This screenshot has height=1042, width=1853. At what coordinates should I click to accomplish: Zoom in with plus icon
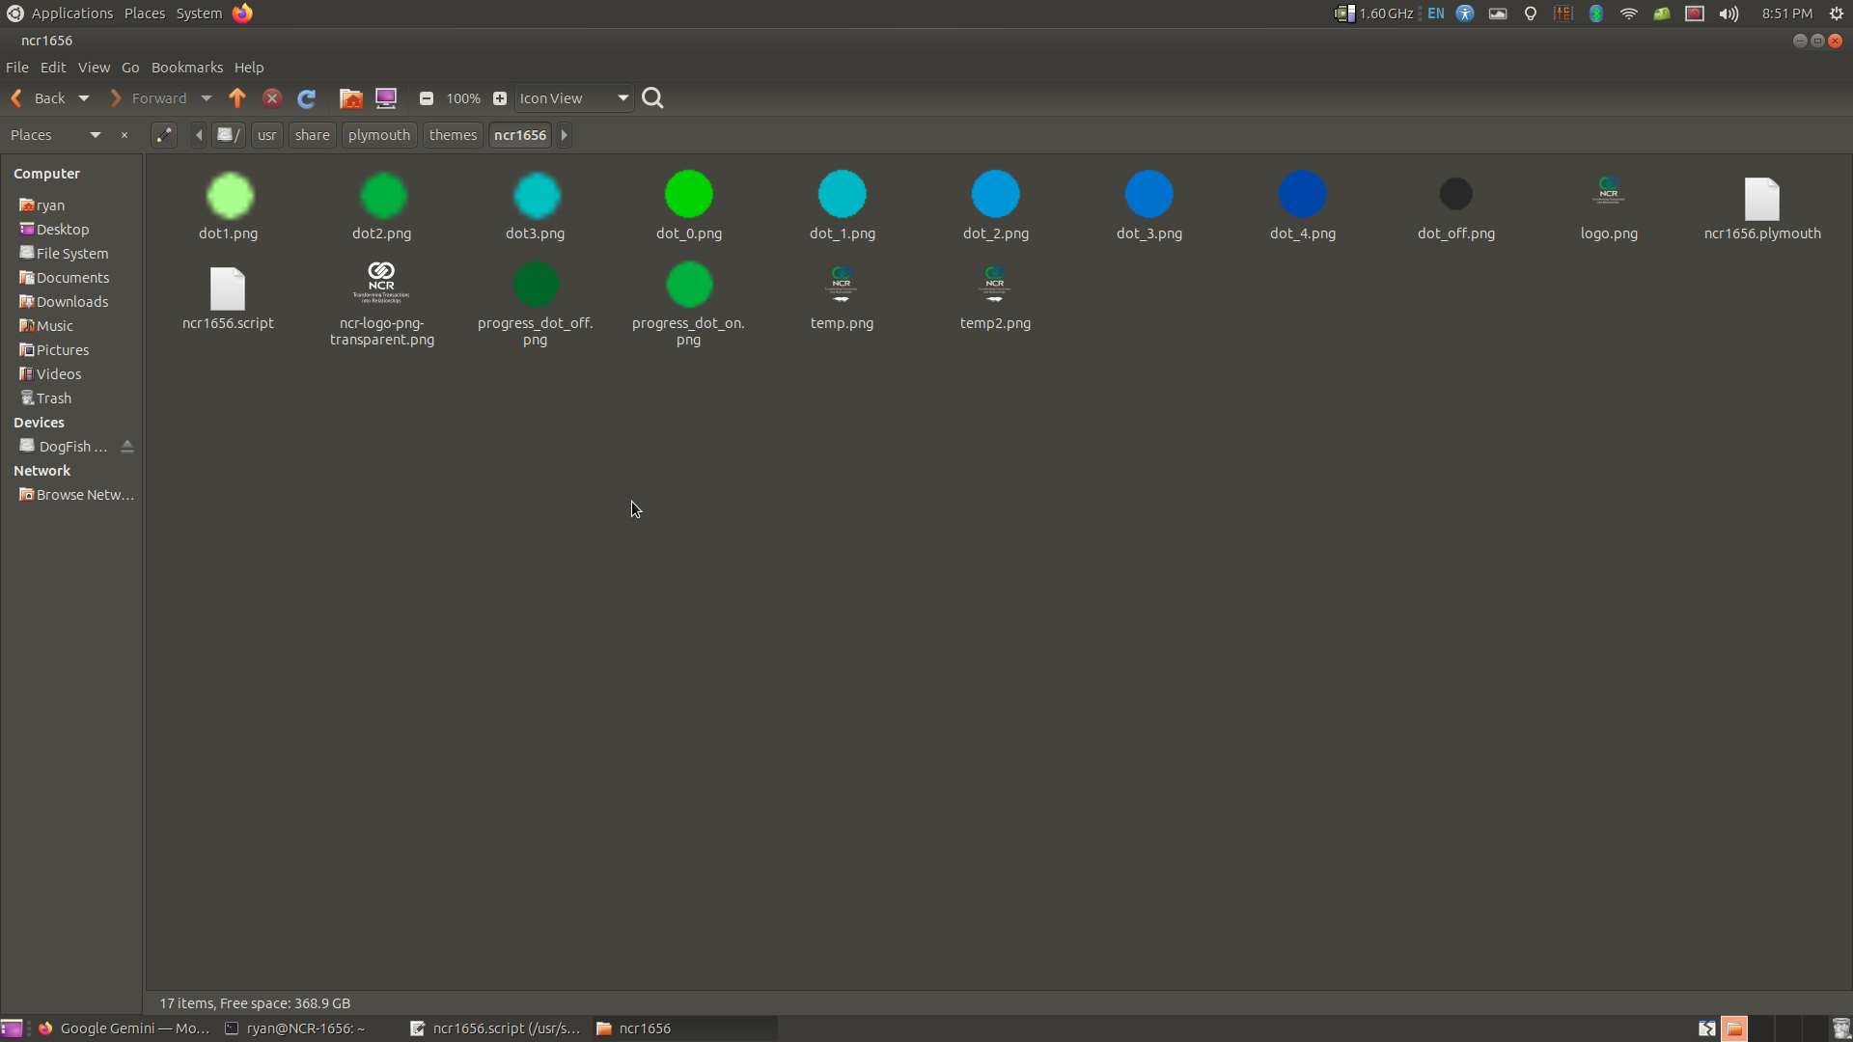[x=500, y=98]
